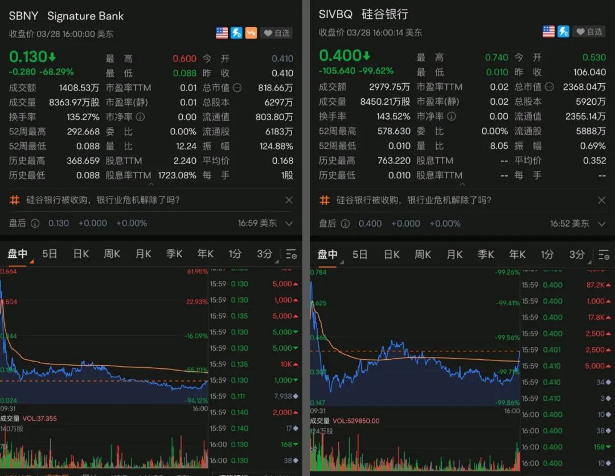This screenshot has height=476, width=615.
Task: Open chart settings icon in SIVBQ panel
Action: [604, 255]
